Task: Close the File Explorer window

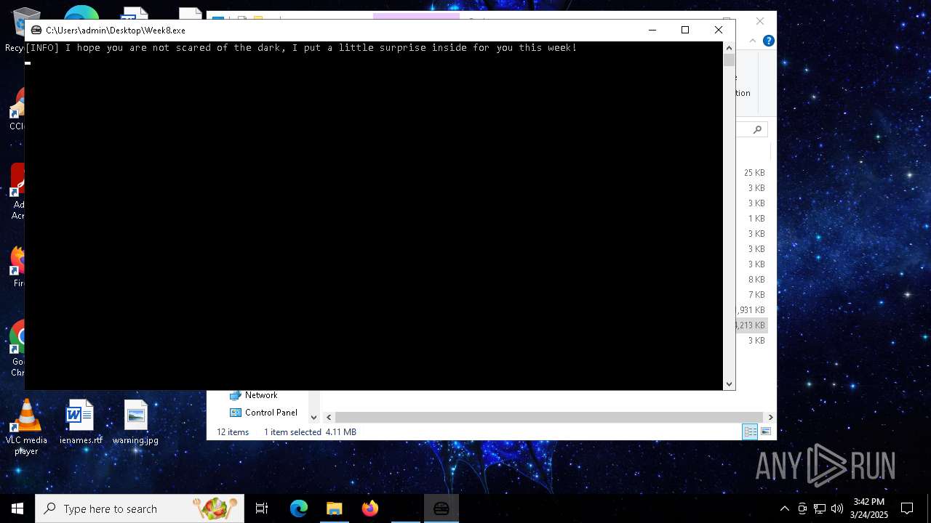Action: pyautogui.click(x=760, y=21)
